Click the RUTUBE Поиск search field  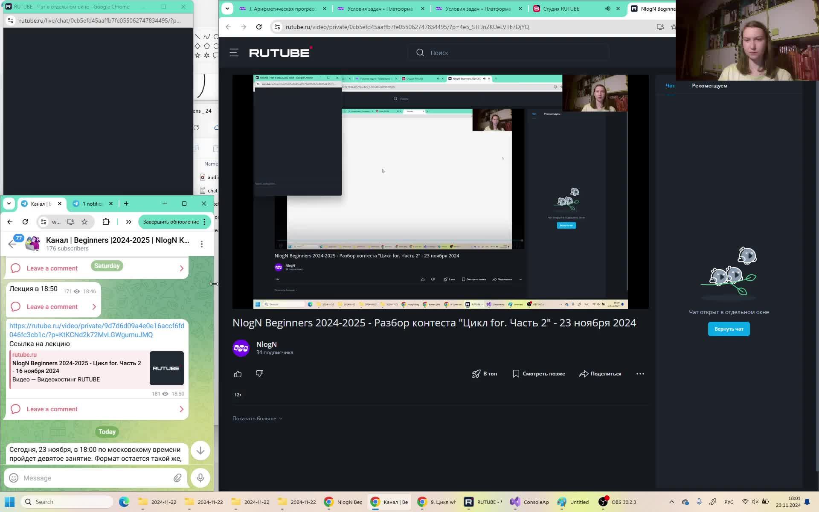[x=512, y=53]
